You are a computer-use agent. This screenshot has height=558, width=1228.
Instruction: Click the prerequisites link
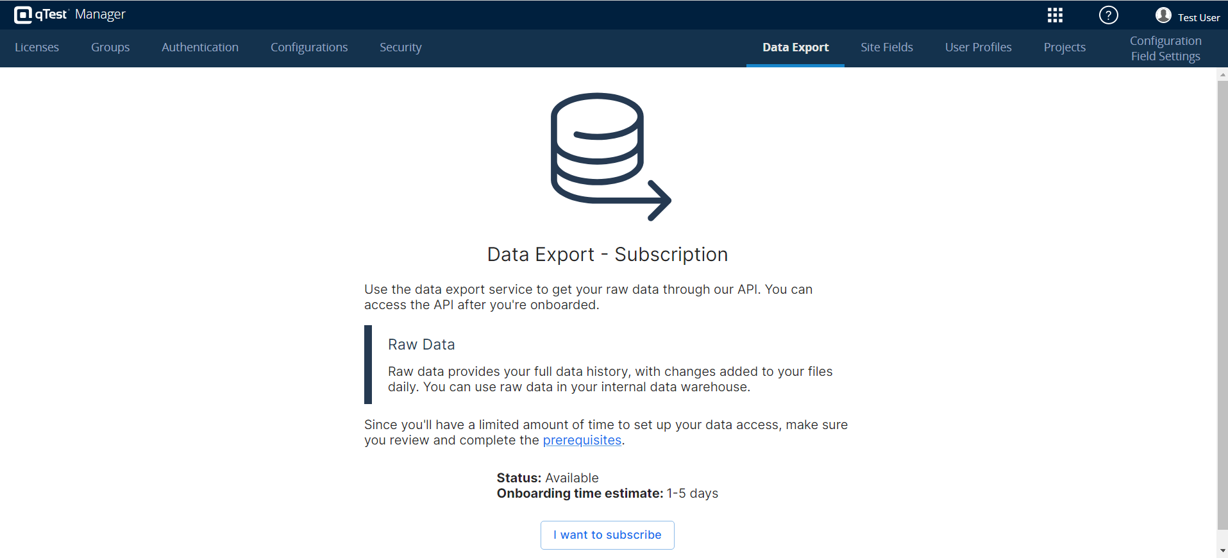point(582,440)
